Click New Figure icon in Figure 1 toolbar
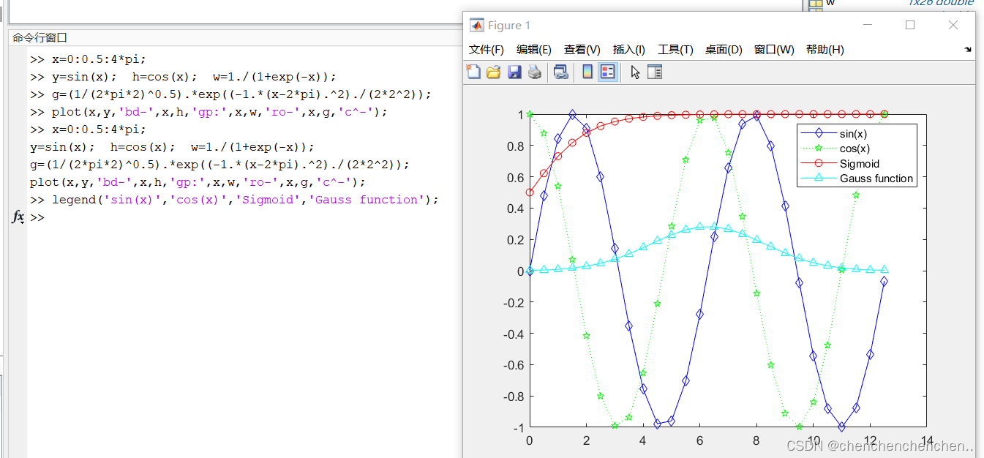The height and width of the screenshot is (458, 984). click(x=474, y=72)
